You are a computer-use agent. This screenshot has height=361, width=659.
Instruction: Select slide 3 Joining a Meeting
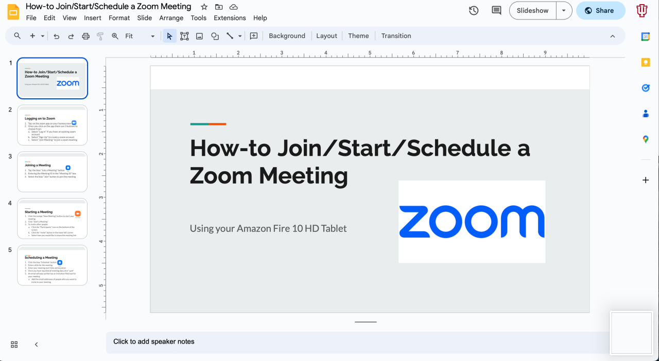click(x=53, y=172)
